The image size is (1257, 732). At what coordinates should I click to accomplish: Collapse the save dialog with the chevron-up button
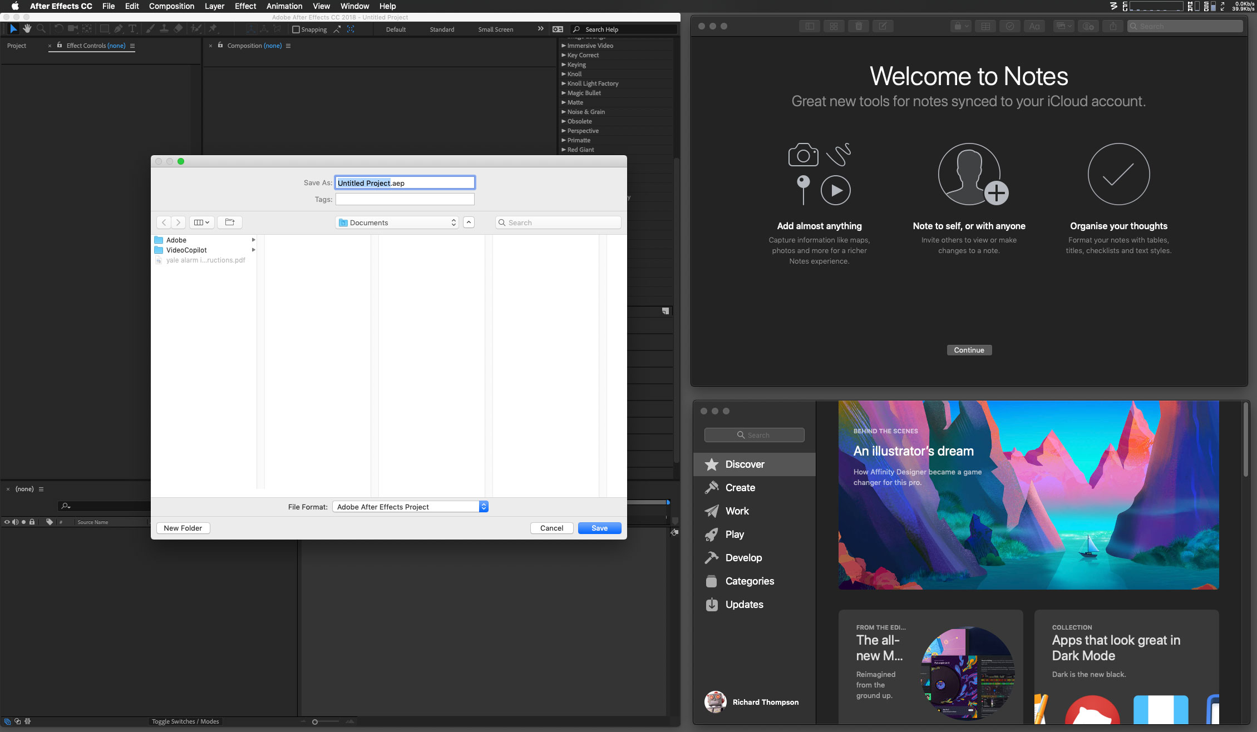click(x=469, y=222)
